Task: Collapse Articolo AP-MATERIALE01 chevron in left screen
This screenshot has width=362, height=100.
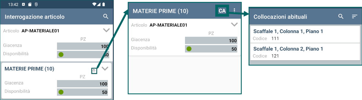Action: click(x=106, y=30)
